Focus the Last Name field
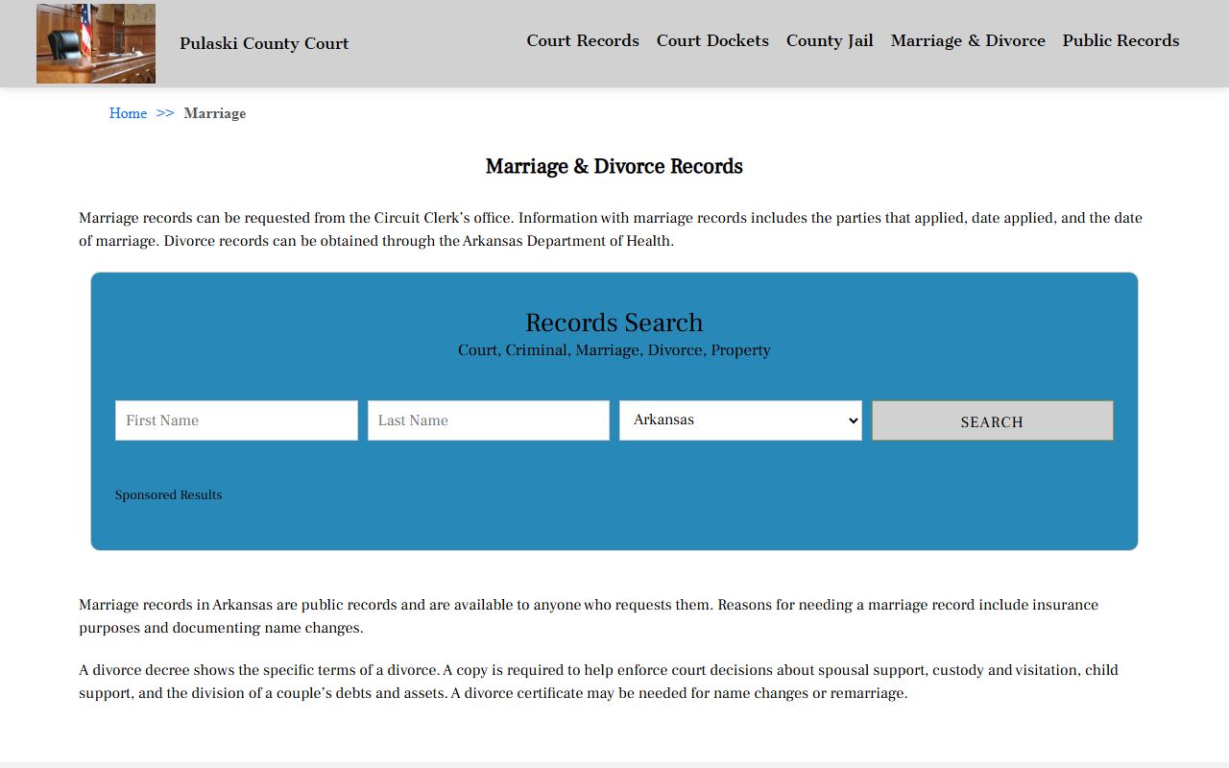 pos(489,420)
